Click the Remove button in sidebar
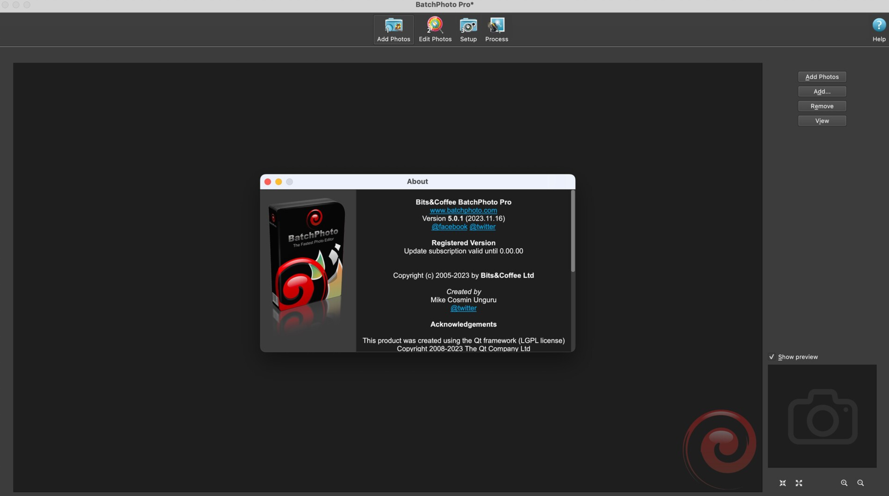Image resolution: width=889 pixels, height=496 pixels. (x=822, y=106)
